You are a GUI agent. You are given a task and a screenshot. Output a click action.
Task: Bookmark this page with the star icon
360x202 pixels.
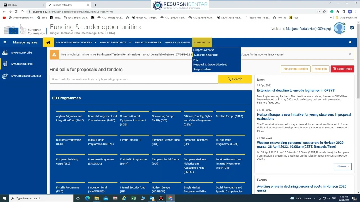coord(324,12)
